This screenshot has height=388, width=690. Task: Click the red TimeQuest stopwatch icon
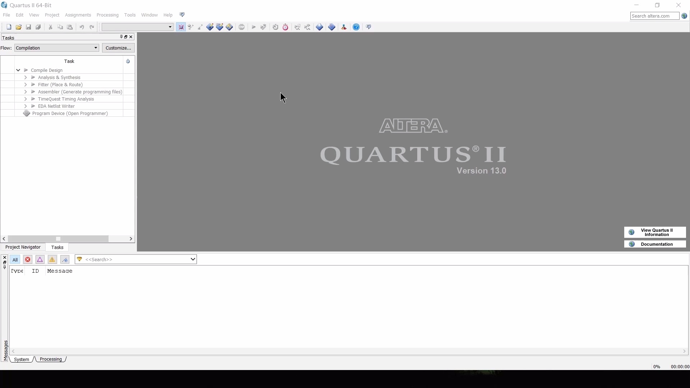point(286,27)
